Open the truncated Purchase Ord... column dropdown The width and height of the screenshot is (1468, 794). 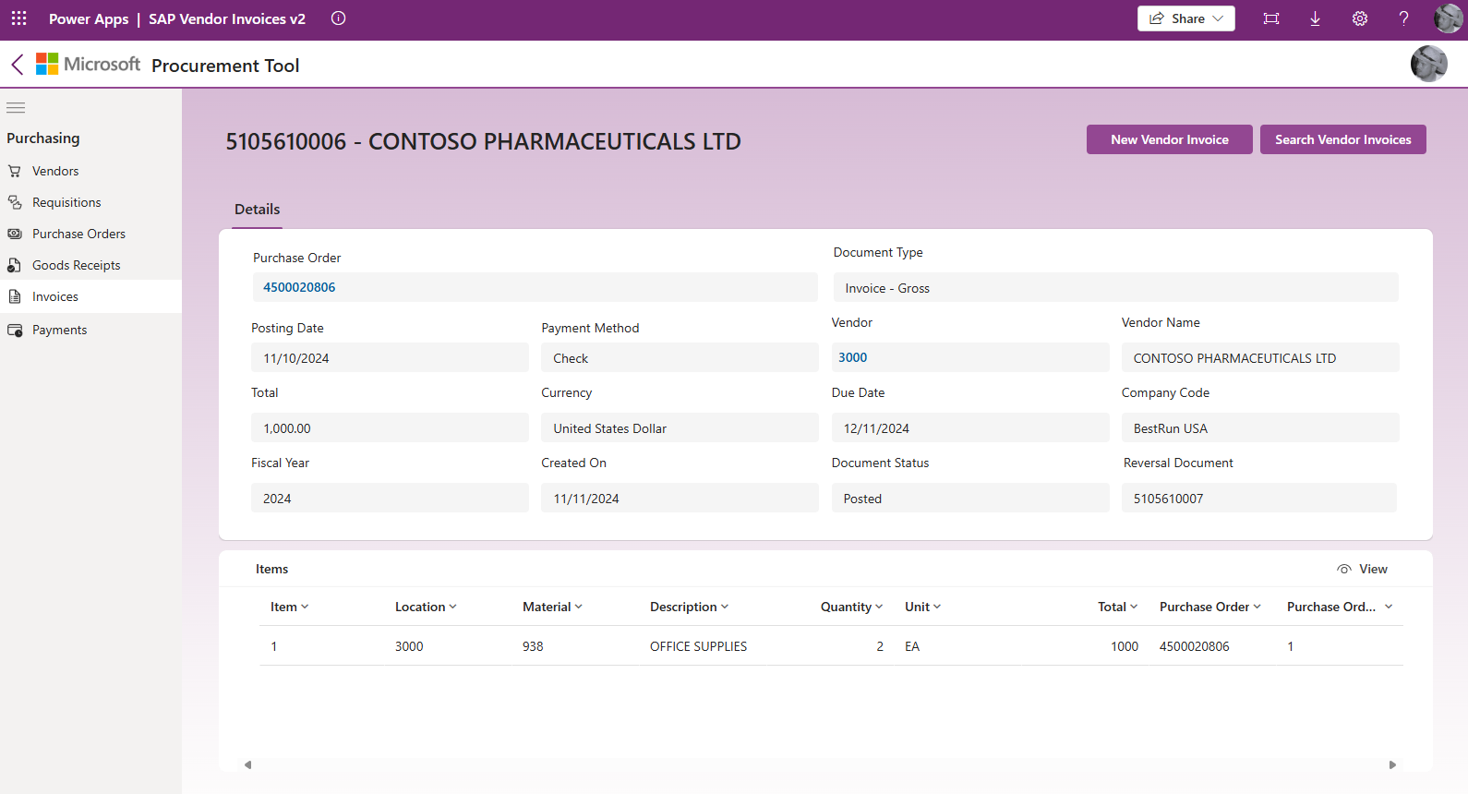[x=1341, y=607]
